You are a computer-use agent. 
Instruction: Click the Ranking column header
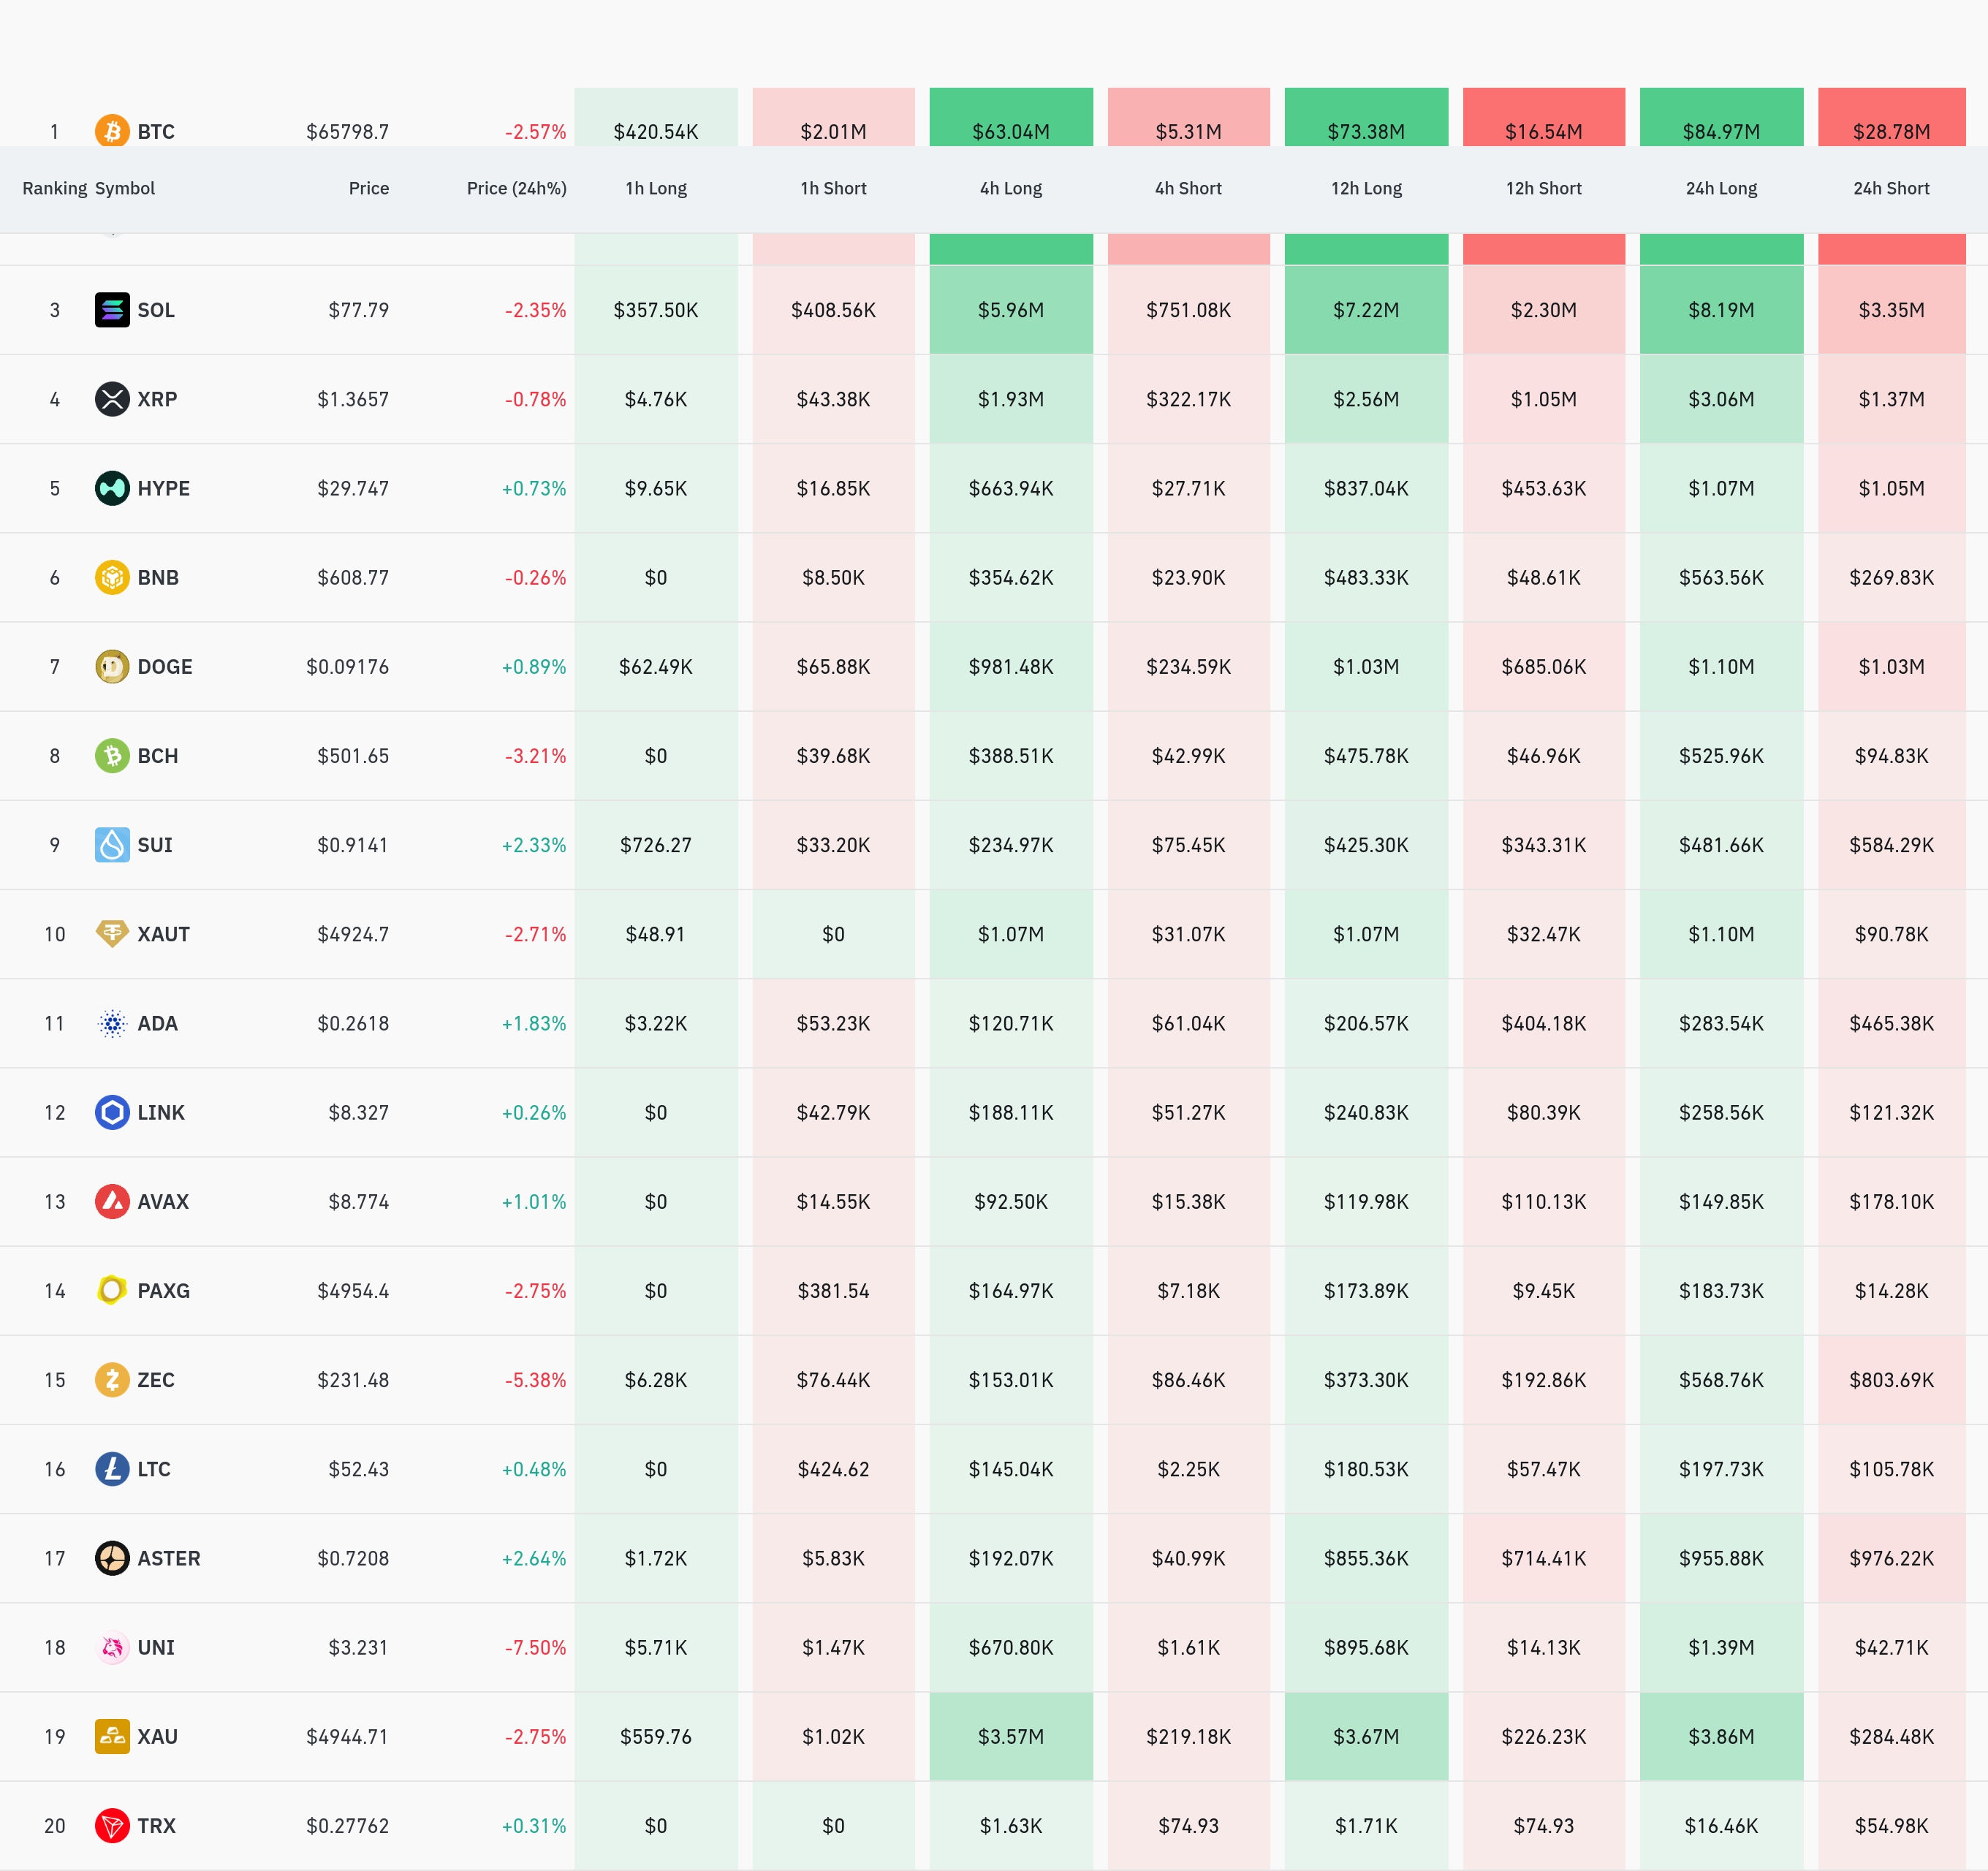pyautogui.click(x=54, y=188)
